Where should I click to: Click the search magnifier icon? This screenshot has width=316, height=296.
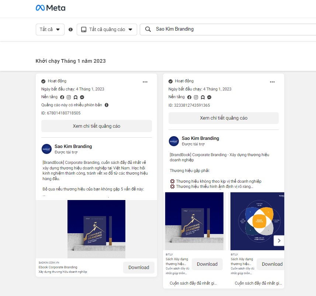(x=147, y=29)
